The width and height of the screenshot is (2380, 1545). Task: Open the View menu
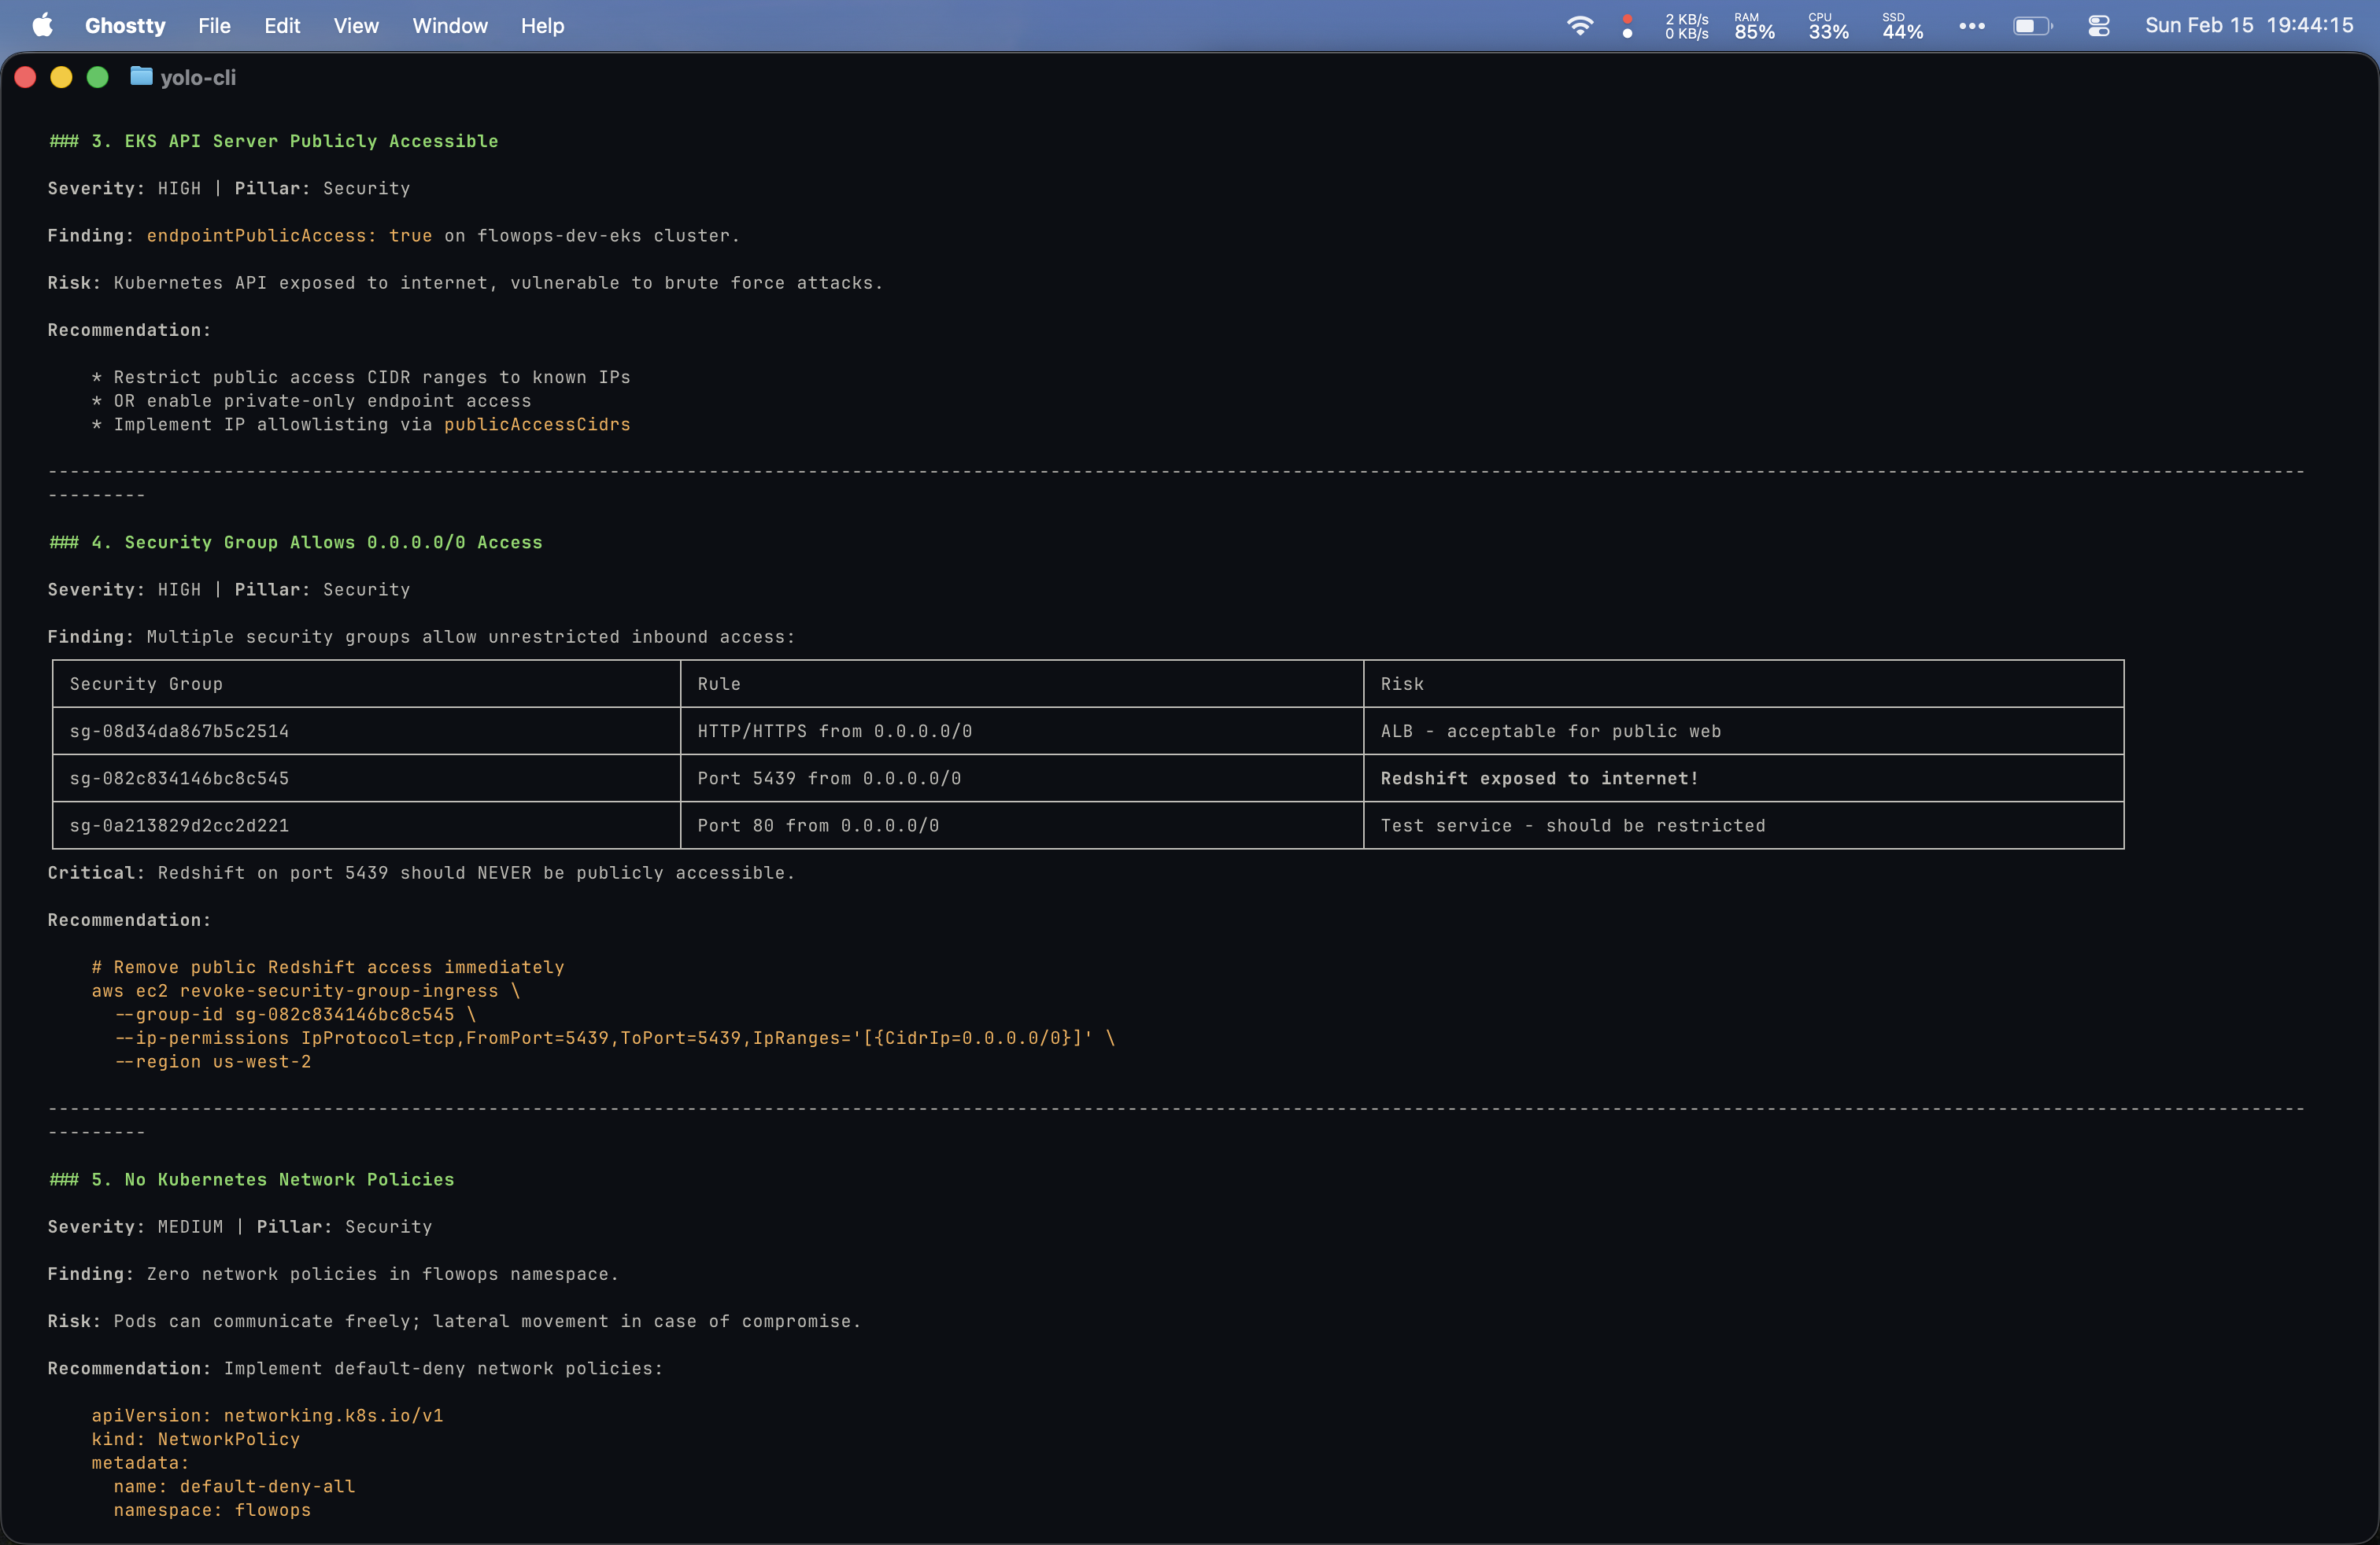pyautogui.click(x=355, y=25)
